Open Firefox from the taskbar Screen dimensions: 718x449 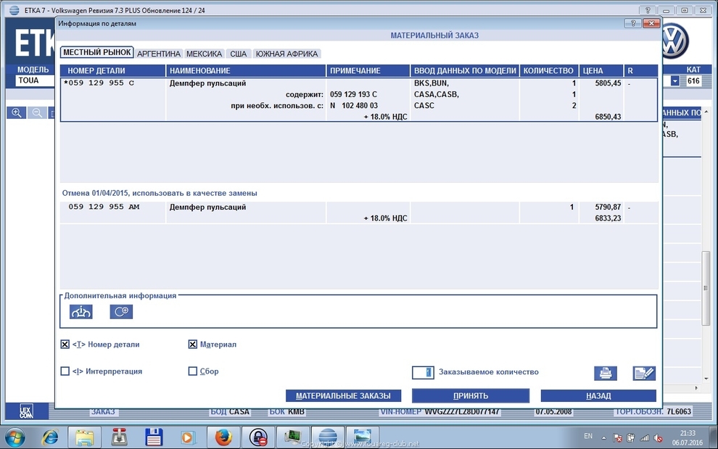(x=224, y=437)
